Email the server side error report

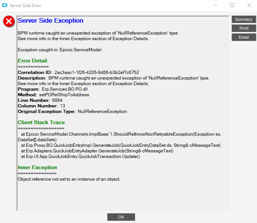click(244, 37)
